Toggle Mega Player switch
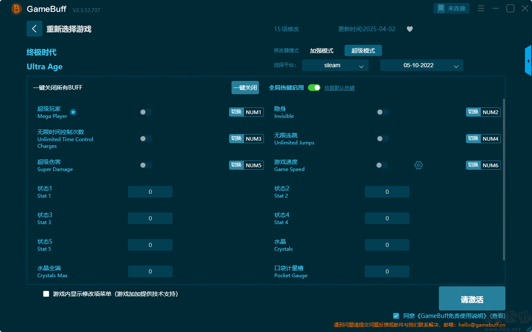Viewport: 532px width, 332px height. 146,112
